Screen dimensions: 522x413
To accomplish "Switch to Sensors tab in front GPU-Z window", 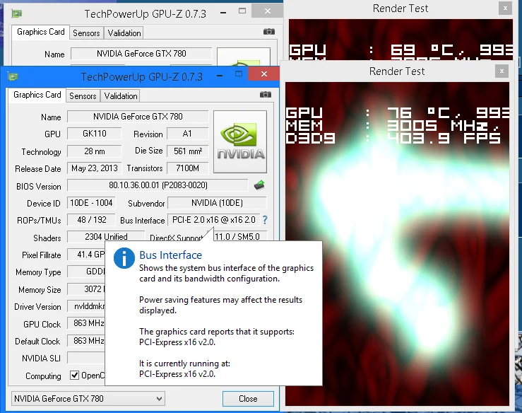I will (x=83, y=96).
